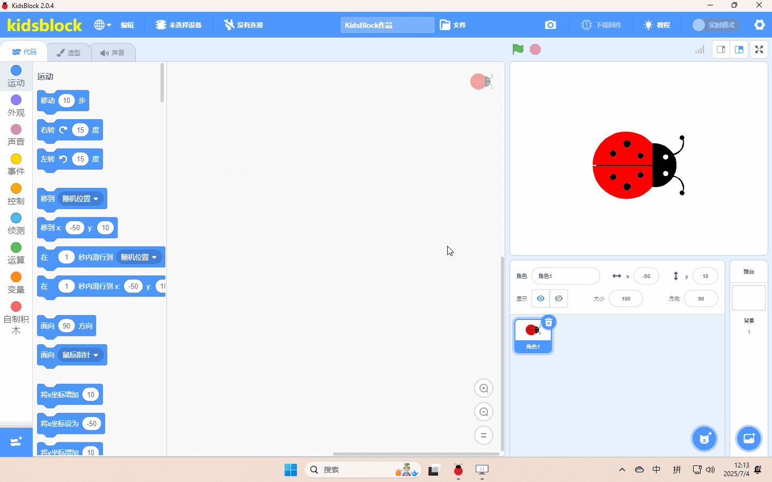772x482 pixels.
Task: Click the add extension button
Action: click(x=16, y=442)
